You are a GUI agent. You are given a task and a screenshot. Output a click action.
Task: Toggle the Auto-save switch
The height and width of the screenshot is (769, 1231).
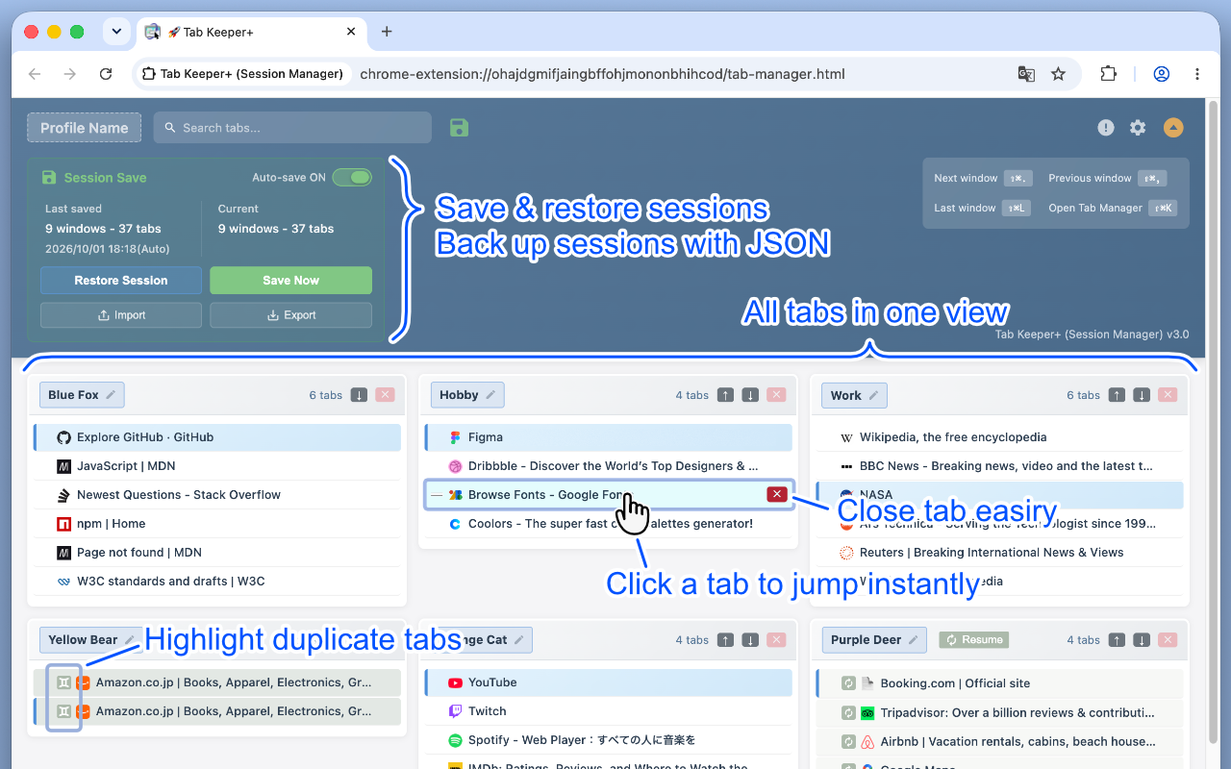tap(352, 177)
